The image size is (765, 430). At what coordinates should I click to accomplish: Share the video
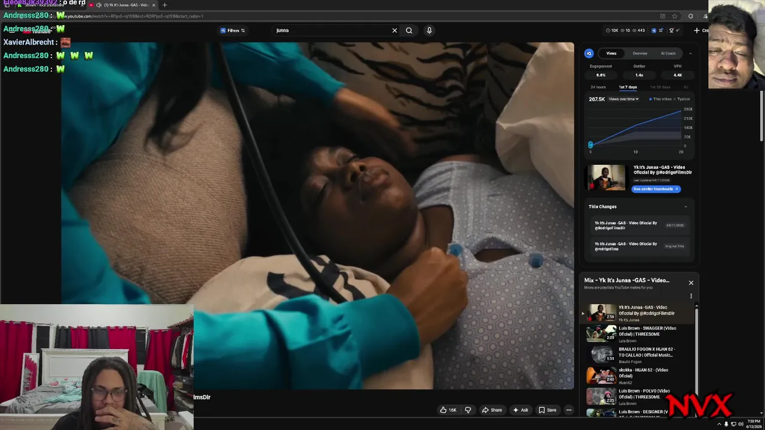tap(492, 410)
